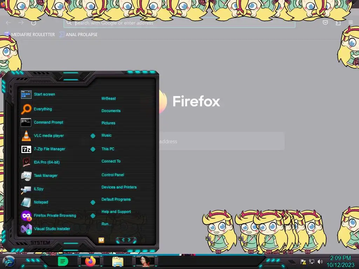Open Devices and Printers
Screen dimensions: 359x269
pyautogui.click(x=119, y=187)
